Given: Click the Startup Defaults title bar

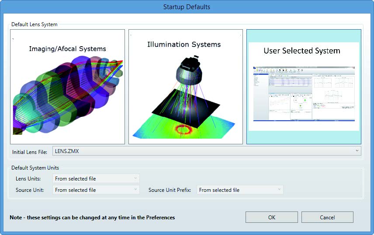Looking at the screenshot, I should 187,7.
